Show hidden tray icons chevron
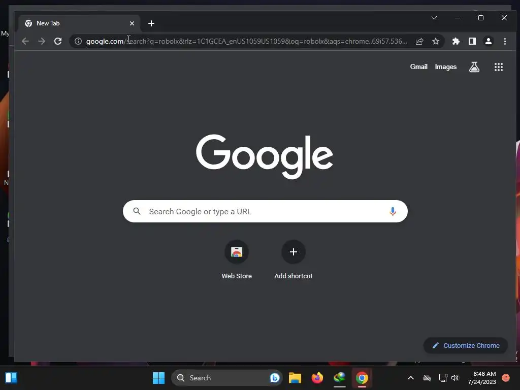Viewport: 520px width, 390px height. (410, 378)
